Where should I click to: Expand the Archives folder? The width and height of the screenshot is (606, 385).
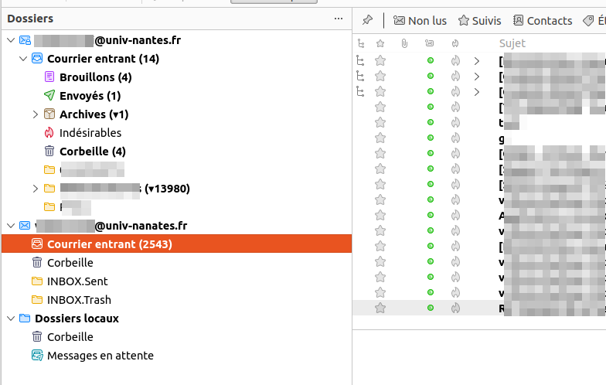point(36,114)
